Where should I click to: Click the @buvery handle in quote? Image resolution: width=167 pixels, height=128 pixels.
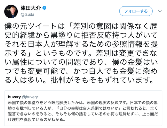click(x=30, y=97)
